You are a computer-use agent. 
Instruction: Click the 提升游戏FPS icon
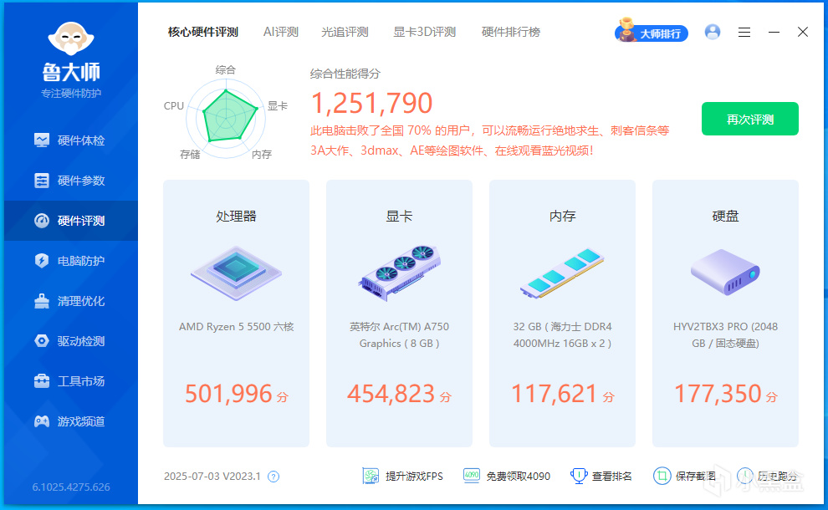point(371,477)
